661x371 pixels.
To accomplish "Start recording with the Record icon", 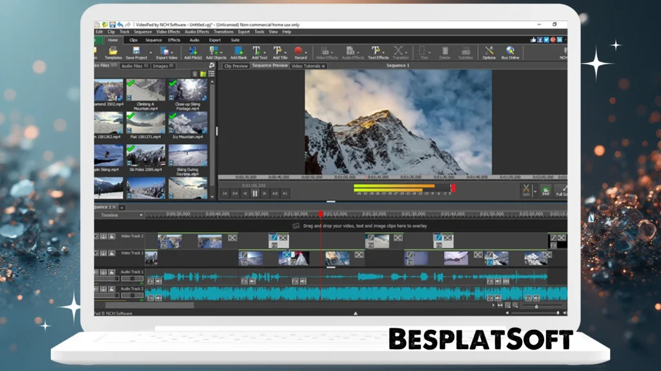I will click(300, 52).
